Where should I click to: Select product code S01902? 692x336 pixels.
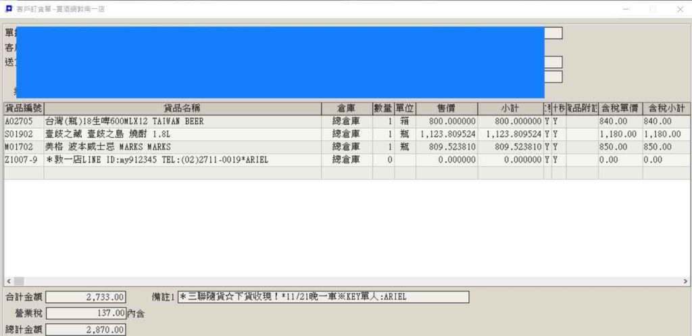point(24,134)
